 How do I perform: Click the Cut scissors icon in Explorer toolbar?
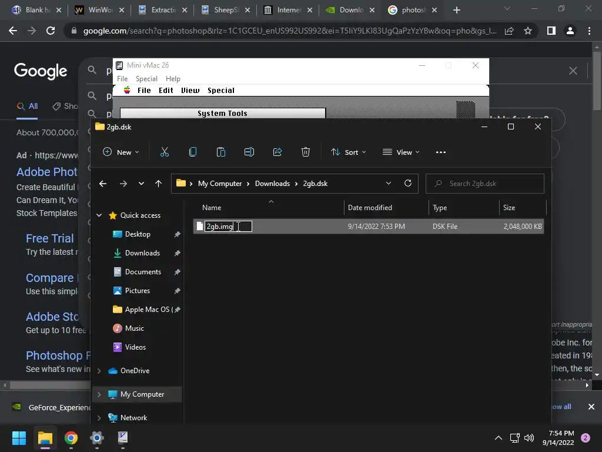point(165,152)
